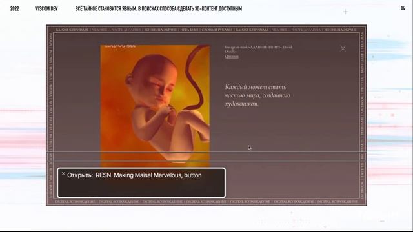Click the "2022" label in slide header

pyautogui.click(x=14, y=8)
